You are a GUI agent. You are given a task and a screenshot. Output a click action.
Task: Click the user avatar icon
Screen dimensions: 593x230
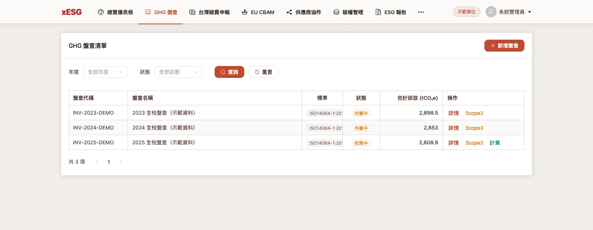[x=491, y=12]
